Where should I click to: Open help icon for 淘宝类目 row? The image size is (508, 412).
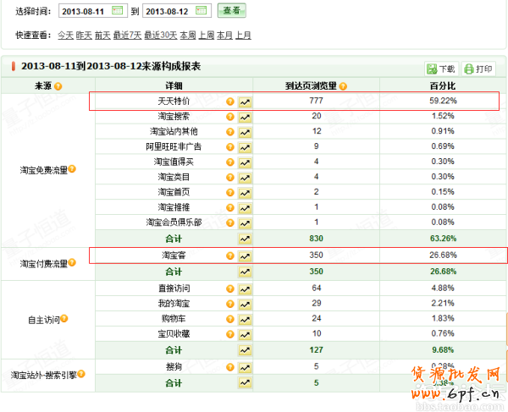pos(230,178)
